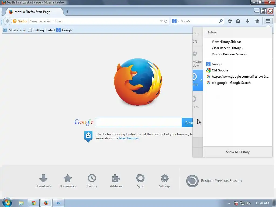Click the snippet mascot icon beside thanks message
276x207 pixels.
[88, 136]
